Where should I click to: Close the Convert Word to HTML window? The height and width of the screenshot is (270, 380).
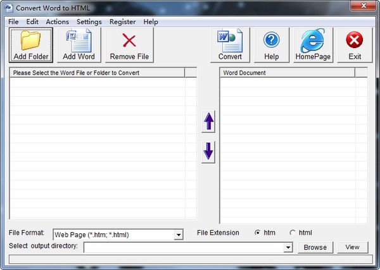click(363, 6)
